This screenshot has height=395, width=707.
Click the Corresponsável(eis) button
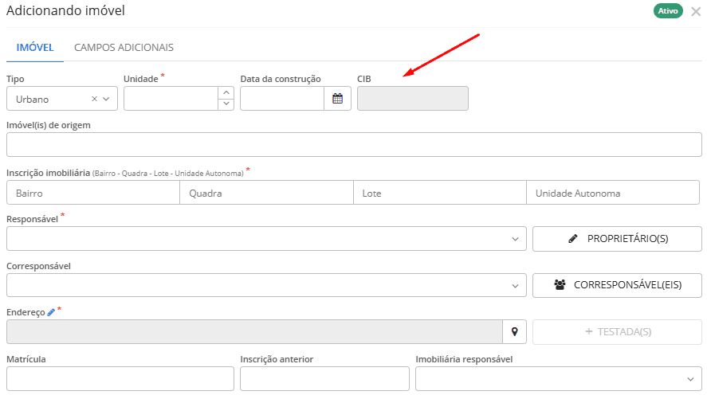pos(617,285)
